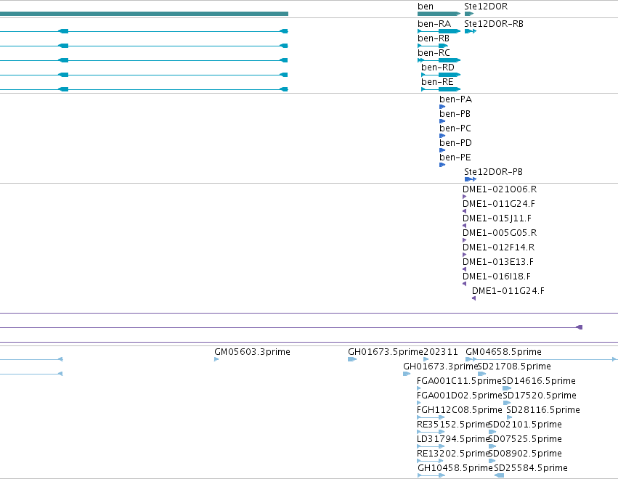Click the GM04658.5prime EST label
Screen dimensions: 618x479
click(504, 352)
